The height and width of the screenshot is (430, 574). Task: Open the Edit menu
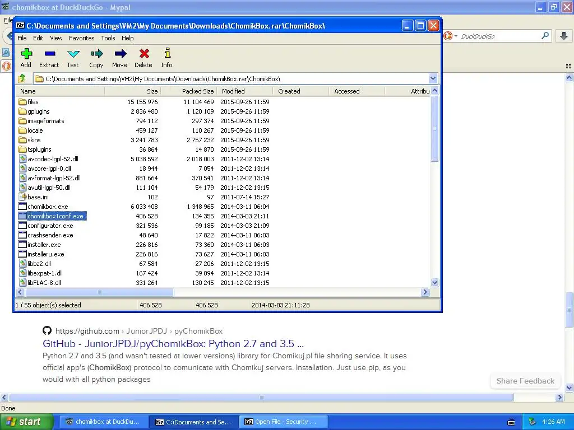[38, 38]
